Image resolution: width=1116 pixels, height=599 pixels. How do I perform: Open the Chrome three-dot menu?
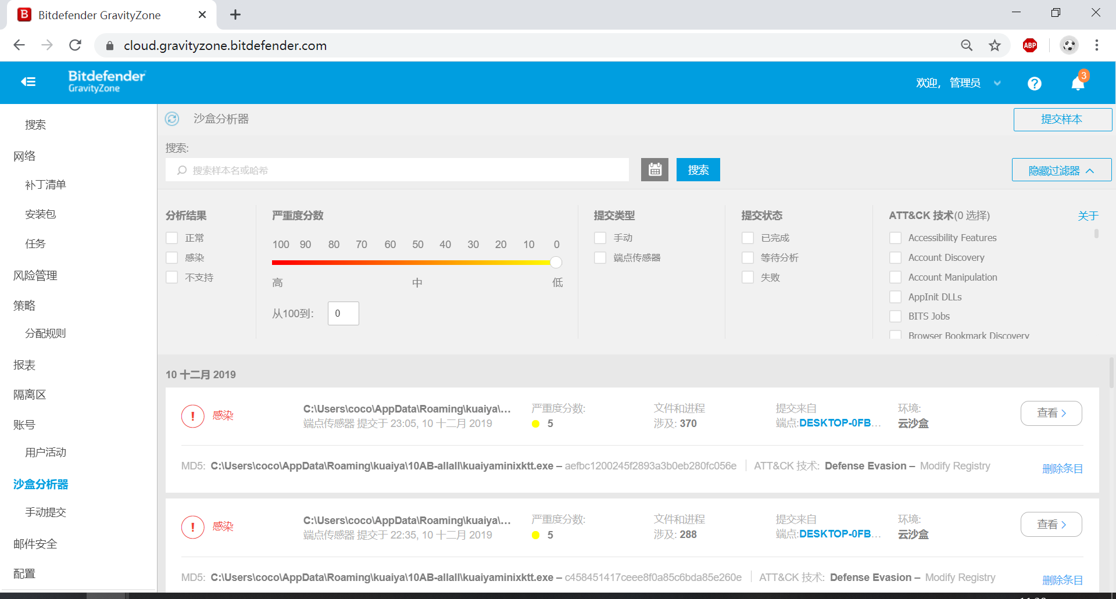click(1097, 45)
